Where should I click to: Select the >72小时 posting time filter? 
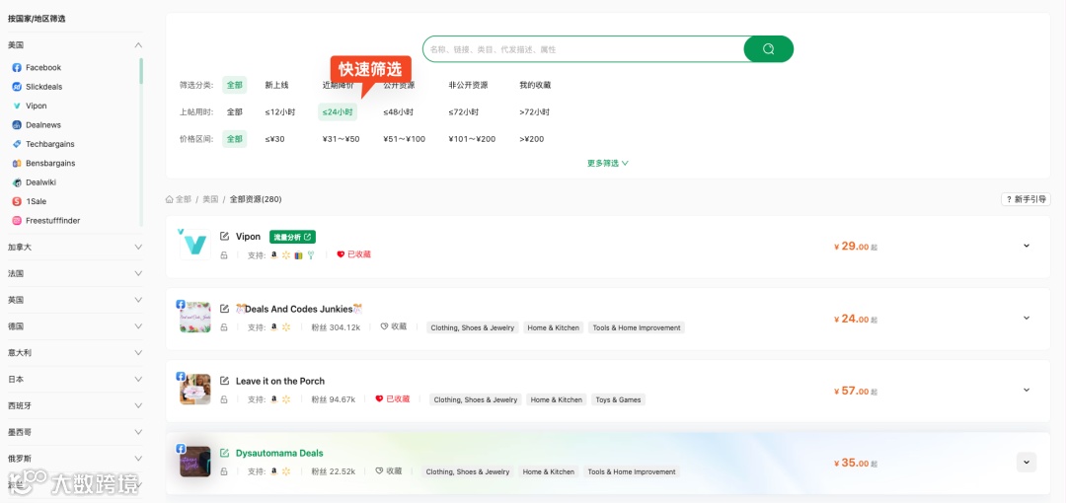[x=534, y=112]
